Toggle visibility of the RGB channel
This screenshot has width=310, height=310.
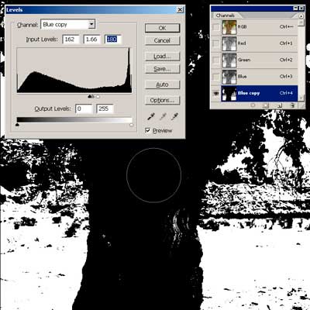click(216, 27)
